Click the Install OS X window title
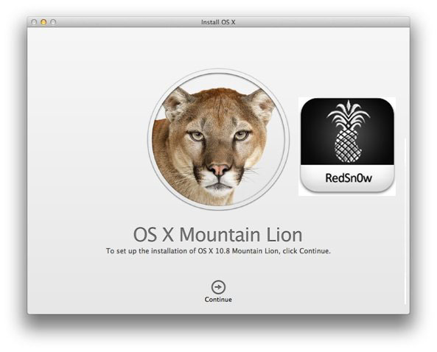The image size is (437, 352). click(x=218, y=22)
